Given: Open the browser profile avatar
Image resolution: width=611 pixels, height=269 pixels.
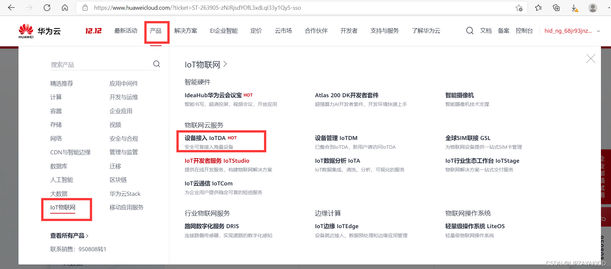Looking at the screenshot, I should [593, 8].
